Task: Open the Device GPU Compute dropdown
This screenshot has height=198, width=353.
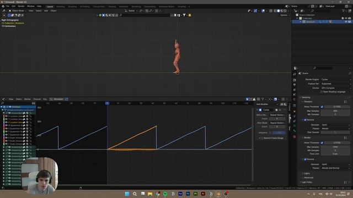Action: 336,88
